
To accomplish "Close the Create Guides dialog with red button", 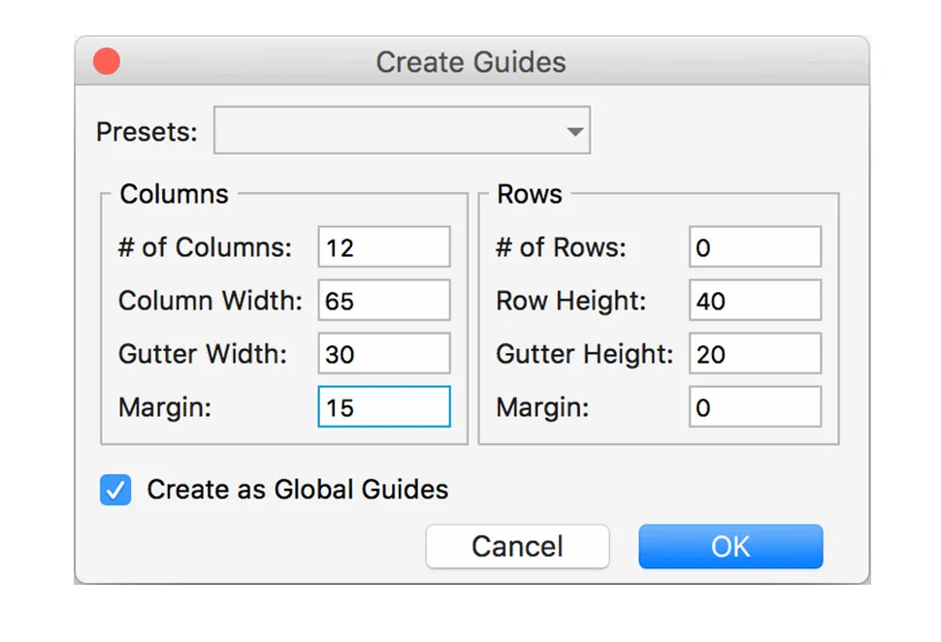I will click(107, 62).
